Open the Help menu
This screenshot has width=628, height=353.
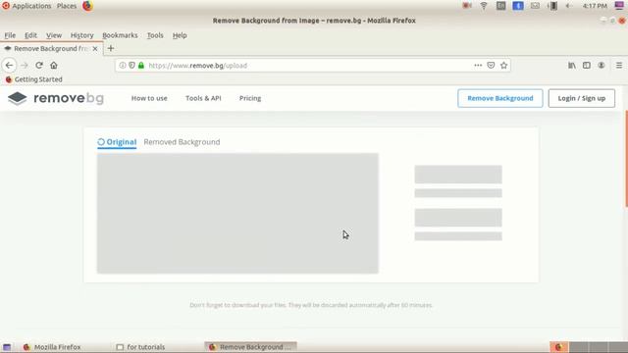coord(180,35)
